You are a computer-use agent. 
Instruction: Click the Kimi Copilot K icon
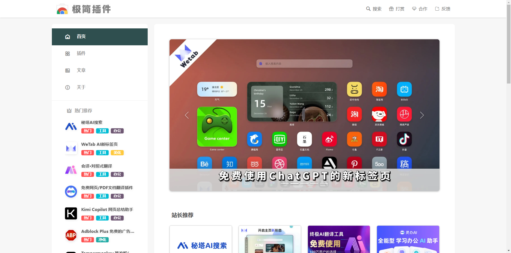[71, 213]
